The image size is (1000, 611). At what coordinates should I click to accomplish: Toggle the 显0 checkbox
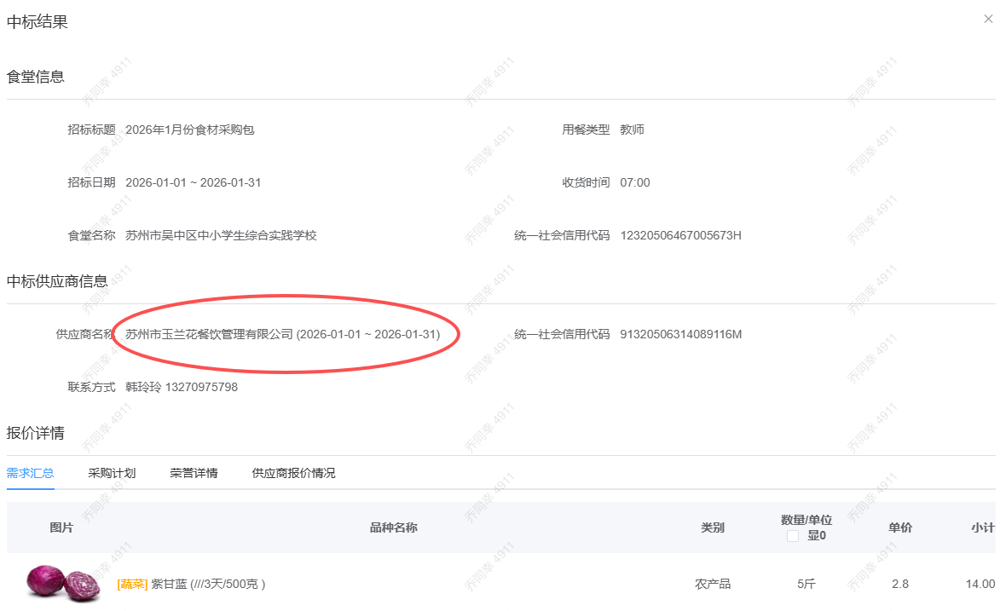[x=793, y=536]
